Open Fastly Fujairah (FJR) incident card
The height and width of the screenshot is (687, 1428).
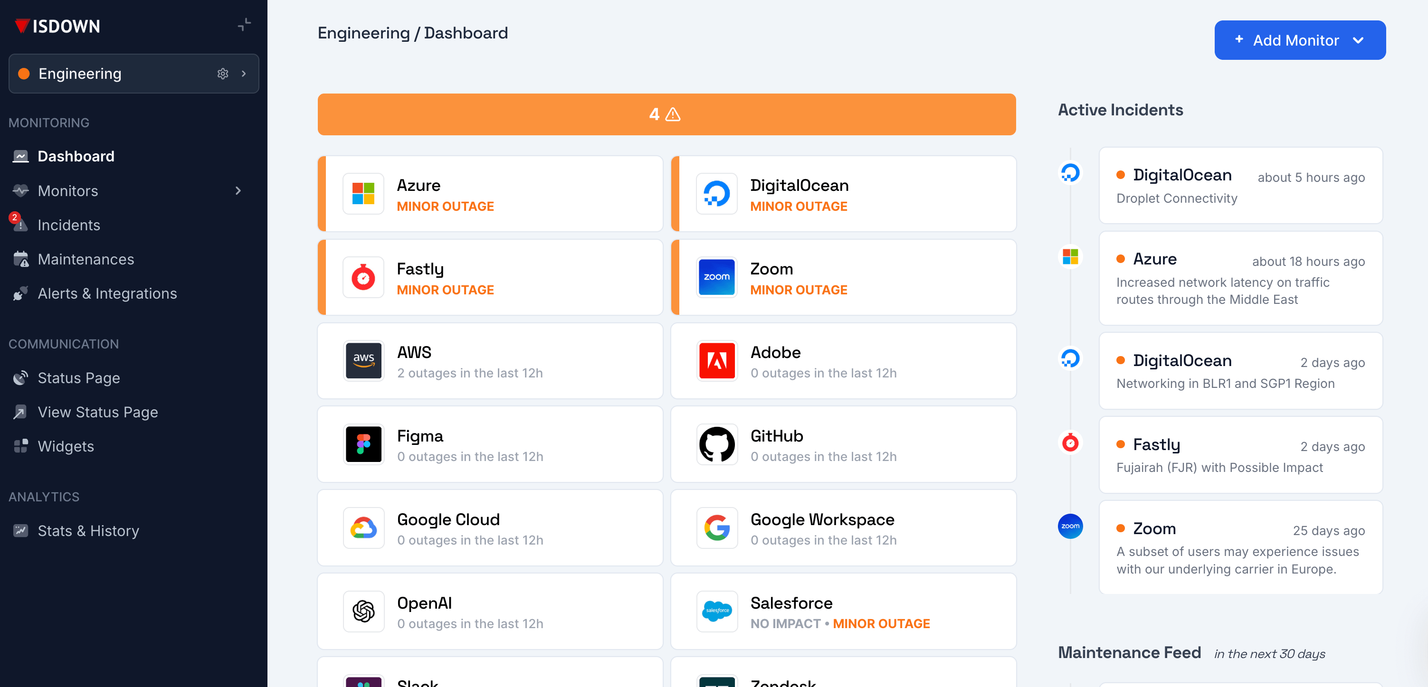point(1241,455)
